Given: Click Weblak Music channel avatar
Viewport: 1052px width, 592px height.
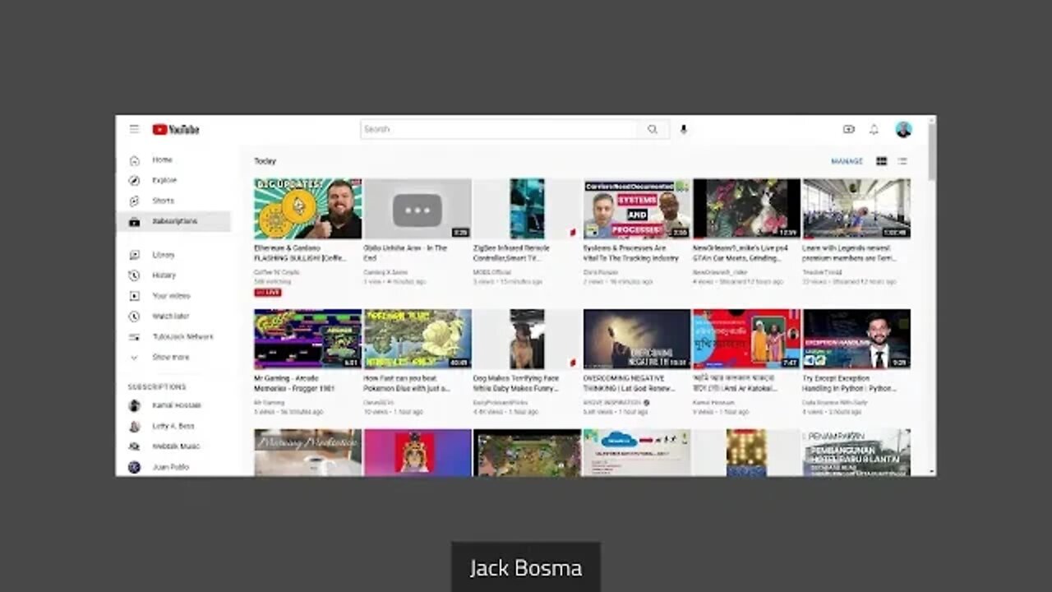Looking at the screenshot, I should pyautogui.click(x=135, y=446).
